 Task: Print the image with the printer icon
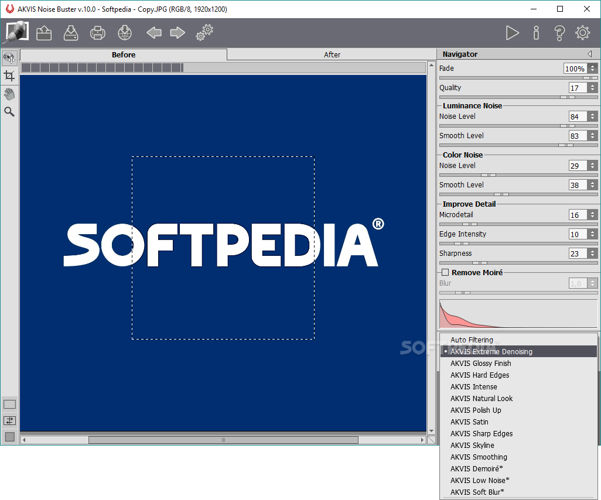point(98,33)
